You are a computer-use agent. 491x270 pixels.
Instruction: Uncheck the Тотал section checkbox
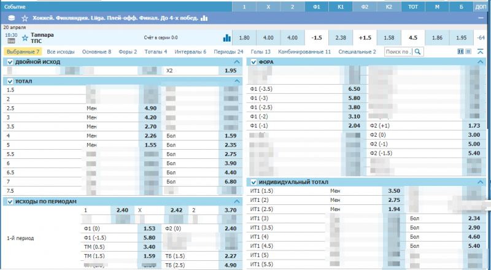point(9,81)
